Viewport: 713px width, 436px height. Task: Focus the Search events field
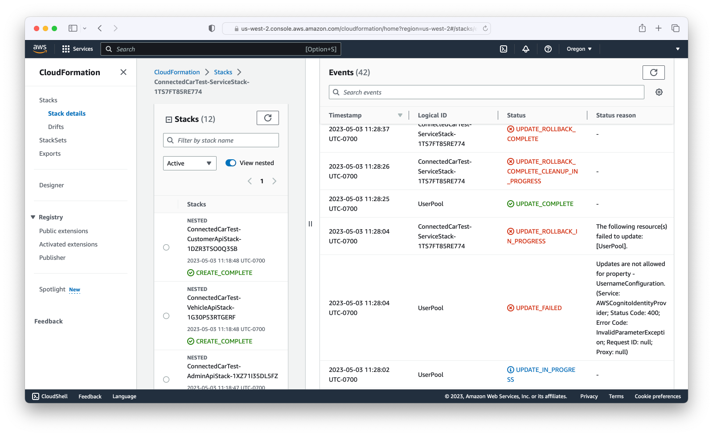click(487, 92)
